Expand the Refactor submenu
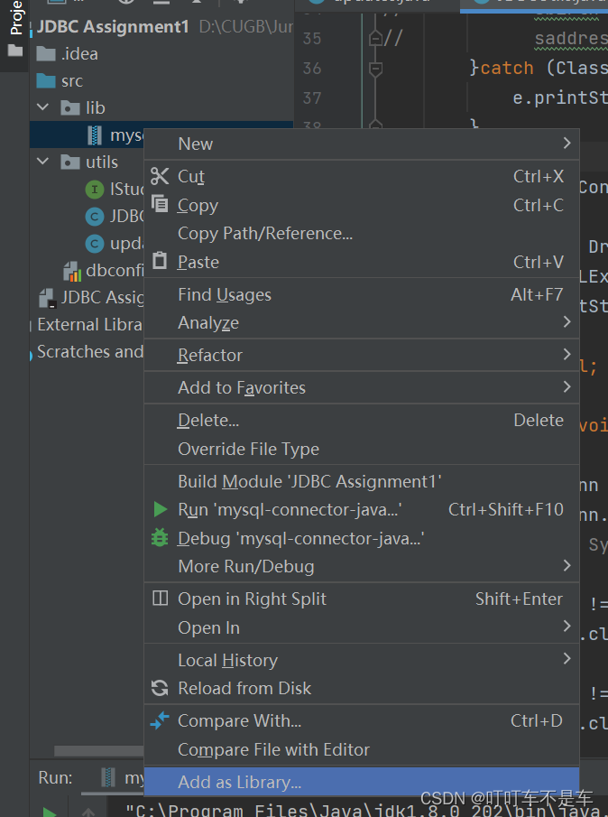 [567, 355]
